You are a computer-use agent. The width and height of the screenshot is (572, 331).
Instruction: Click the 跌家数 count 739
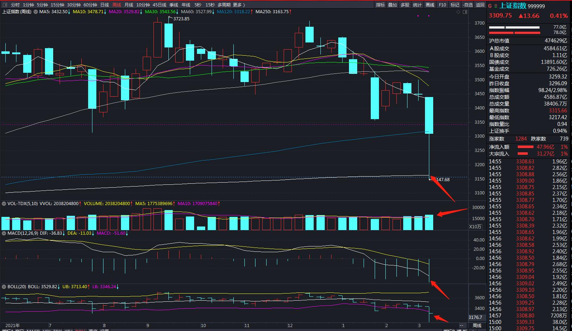[x=564, y=139]
